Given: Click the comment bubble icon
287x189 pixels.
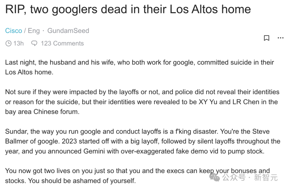Looking at the screenshot, I should coord(34,43).
